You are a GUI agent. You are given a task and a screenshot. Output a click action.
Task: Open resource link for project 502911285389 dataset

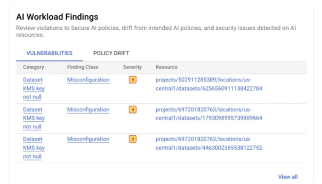click(x=208, y=84)
